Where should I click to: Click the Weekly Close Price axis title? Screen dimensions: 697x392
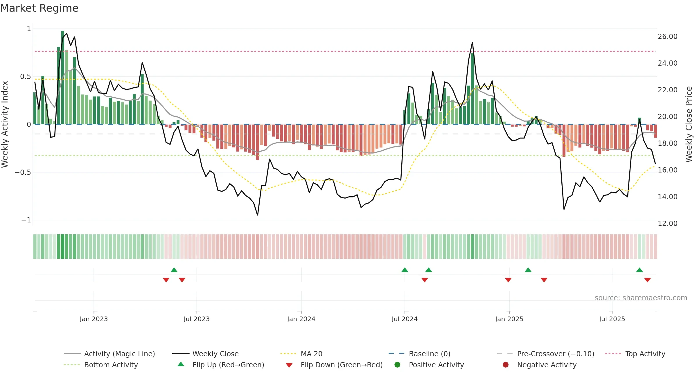pyautogui.click(x=689, y=124)
